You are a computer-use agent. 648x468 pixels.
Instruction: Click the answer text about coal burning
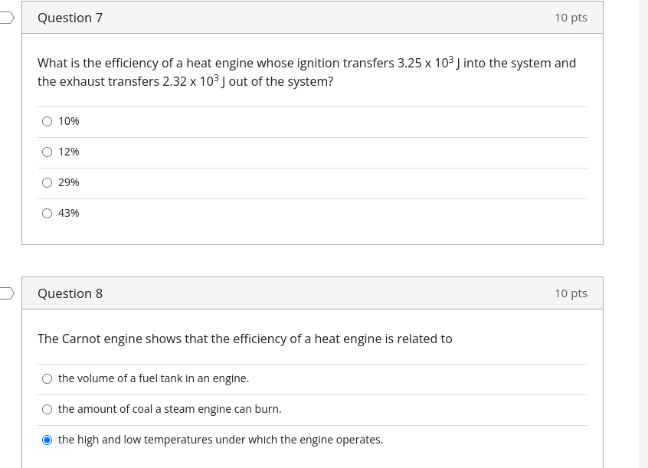pyautogui.click(x=169, y=409)
